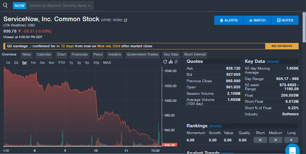Image resolution: width=306 pixels, height=154 pixels.
Task: Click the Short Float value 6.812M
Action: 292,102
